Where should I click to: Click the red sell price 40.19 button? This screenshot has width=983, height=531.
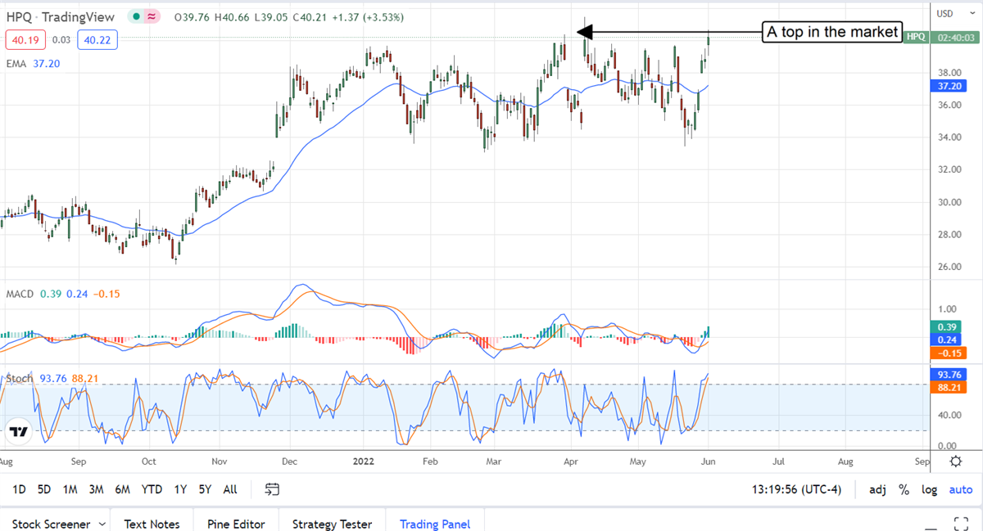click(x=25, y=38)
